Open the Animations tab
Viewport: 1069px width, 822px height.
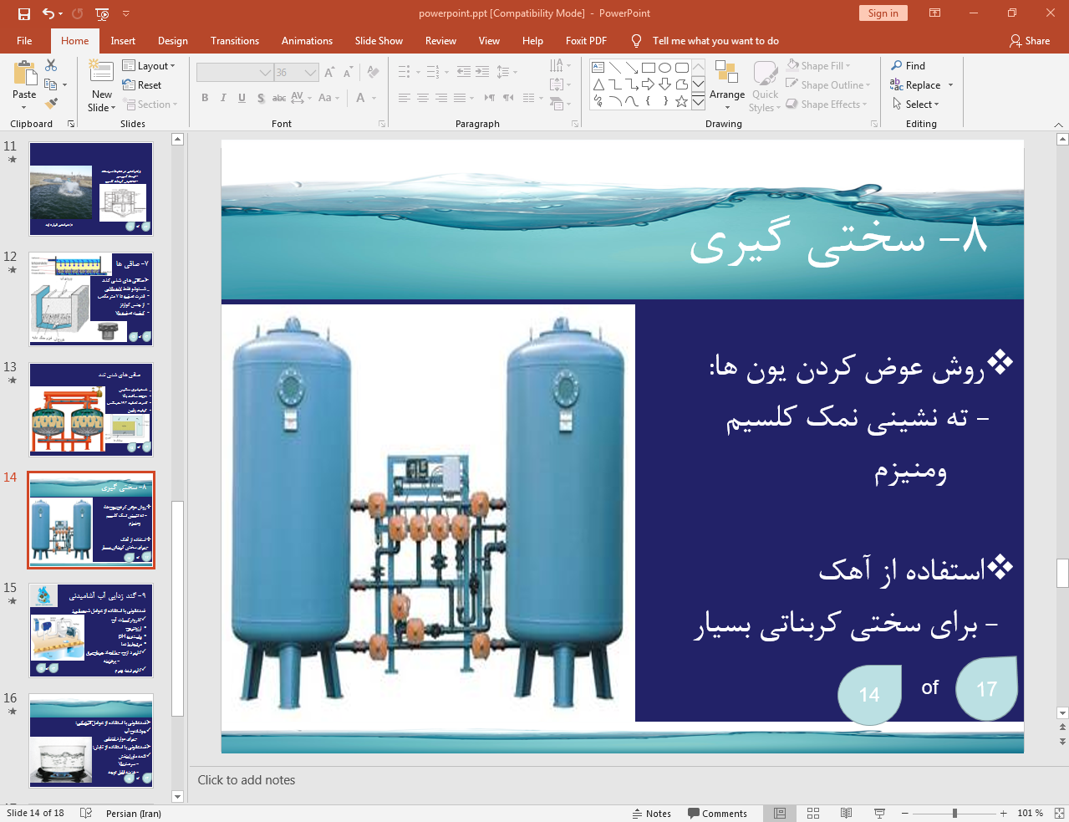click(307, 40)
